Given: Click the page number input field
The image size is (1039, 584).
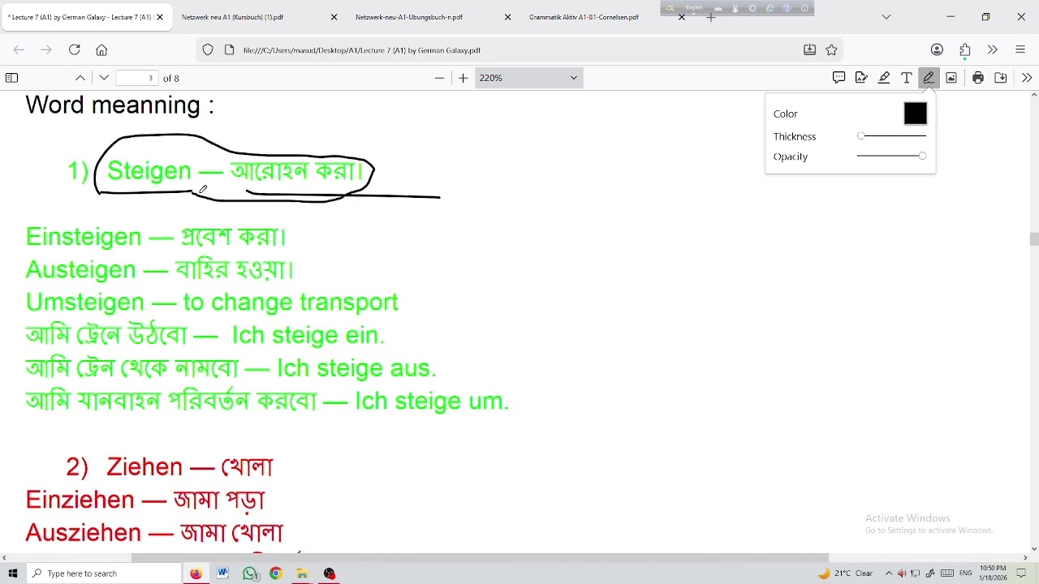Looking at the screenshot, I should [x=136, y=78].
